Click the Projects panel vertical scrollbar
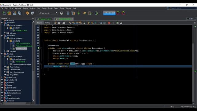197x111 pixels. pyautogui.click(x=34, y=61)
